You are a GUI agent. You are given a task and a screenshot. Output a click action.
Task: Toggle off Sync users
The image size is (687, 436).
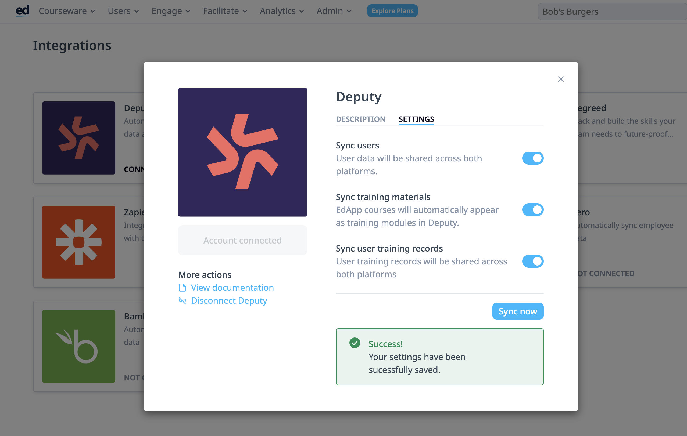pos(533,158)
